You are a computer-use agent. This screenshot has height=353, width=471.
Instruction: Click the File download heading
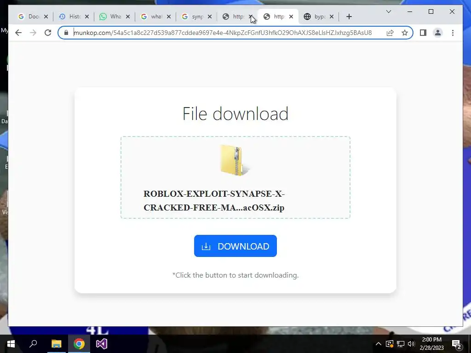[235, 114]
